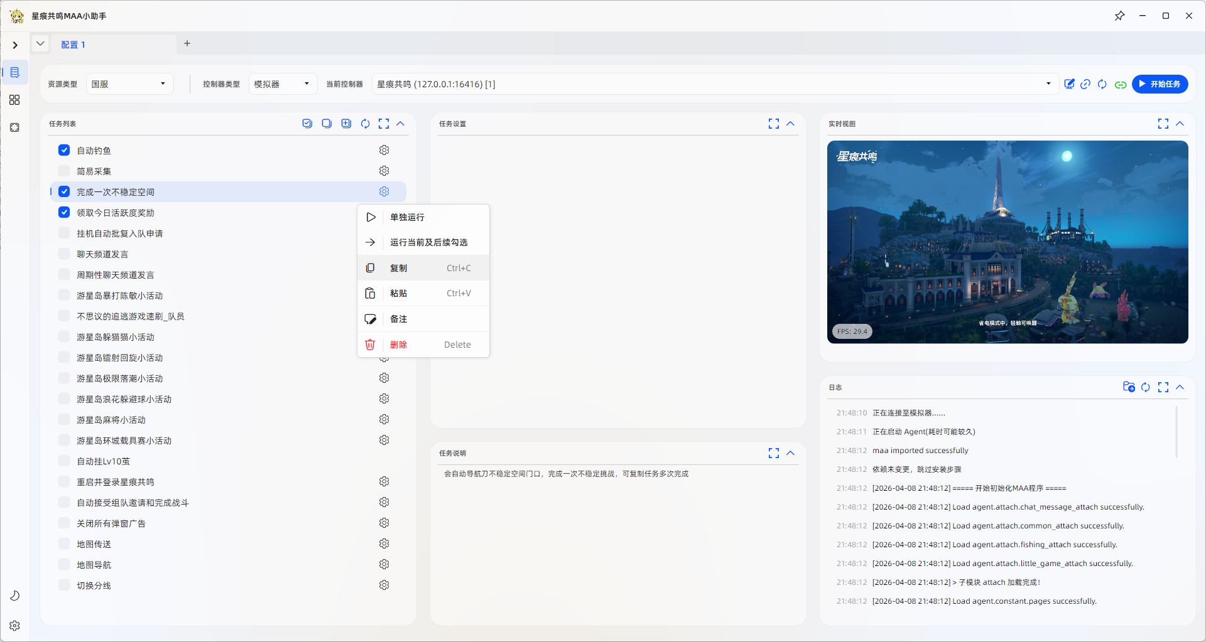This screenshot has height=642, width=1206.
Task: Select all tasks icon in task list header
Action: pyautogui.click(x=307, y=124)
